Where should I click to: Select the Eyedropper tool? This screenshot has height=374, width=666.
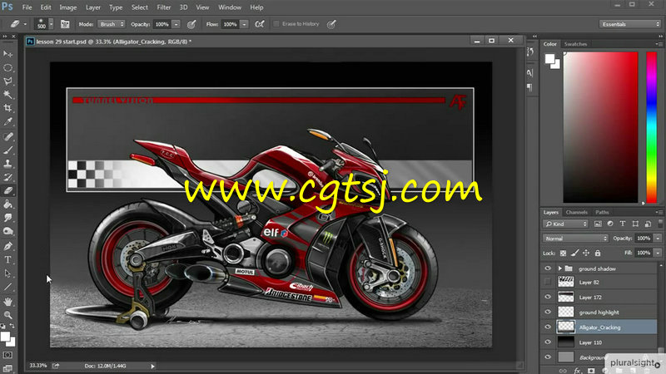click(7, 121)
